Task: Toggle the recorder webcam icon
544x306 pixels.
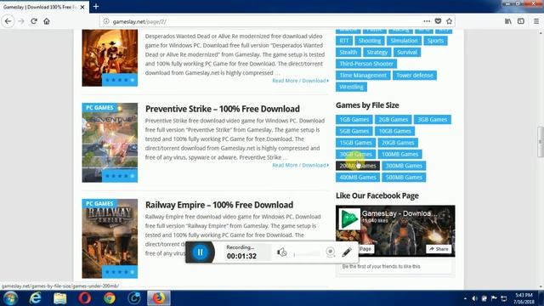Action: point(331,252)
